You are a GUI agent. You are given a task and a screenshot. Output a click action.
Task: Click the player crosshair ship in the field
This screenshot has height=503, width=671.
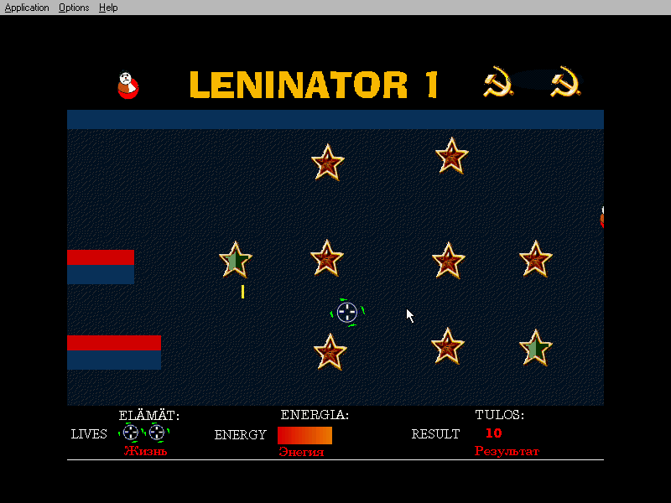[347, 312]
